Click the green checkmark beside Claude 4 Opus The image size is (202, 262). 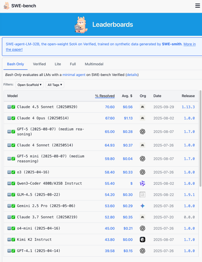tap(13, 118)
